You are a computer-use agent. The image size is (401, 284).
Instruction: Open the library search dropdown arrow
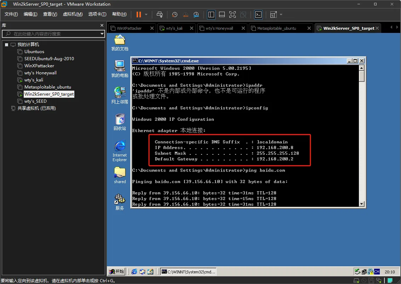[x=102, y=34]
